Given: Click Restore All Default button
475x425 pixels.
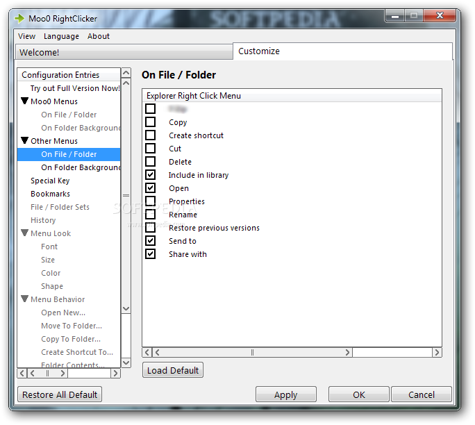Looking at the screenshot, I should coord(60,394).
